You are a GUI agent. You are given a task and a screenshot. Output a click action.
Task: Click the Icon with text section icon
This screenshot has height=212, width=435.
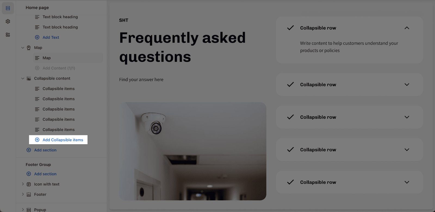click(29, 184)
